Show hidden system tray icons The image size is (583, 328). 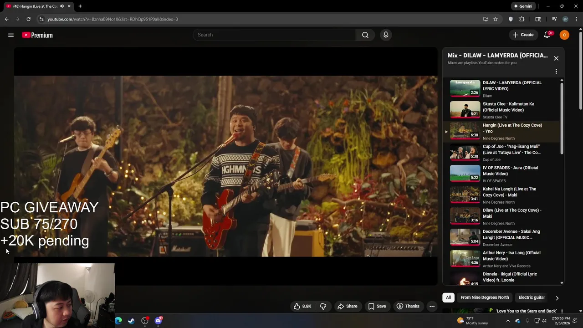click(x=508, y=321)
